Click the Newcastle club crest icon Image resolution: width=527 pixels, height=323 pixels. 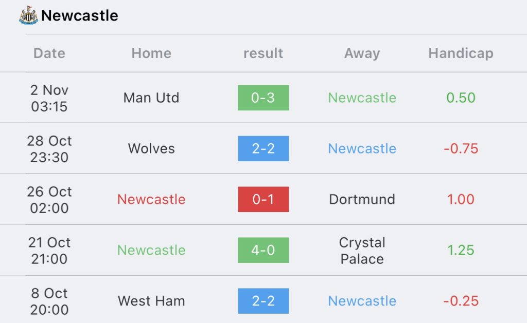29,15
